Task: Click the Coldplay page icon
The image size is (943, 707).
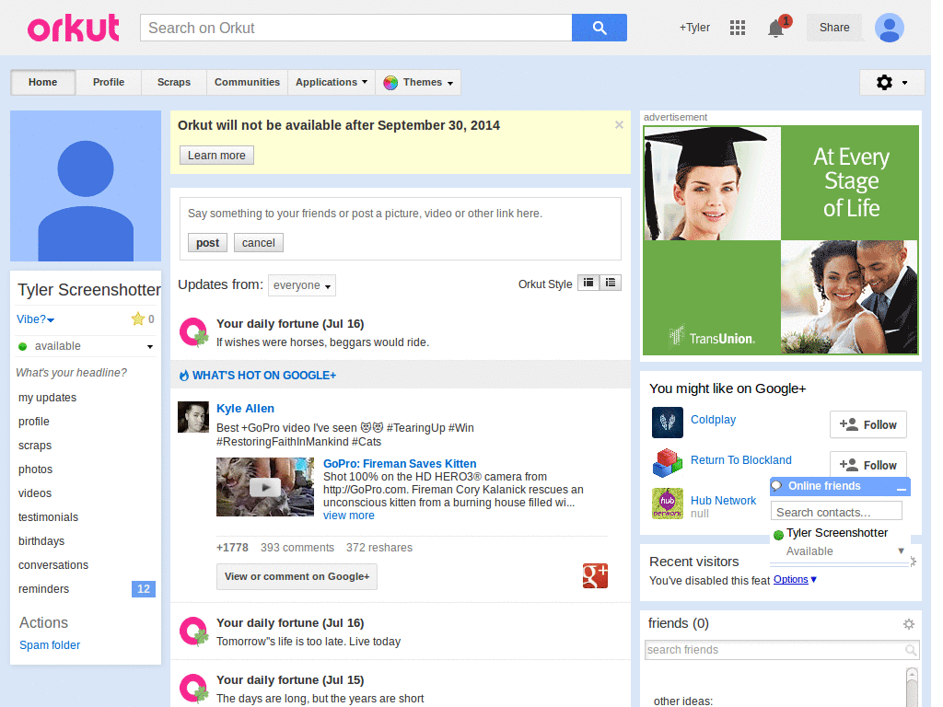Action: (x=667, y=422)
